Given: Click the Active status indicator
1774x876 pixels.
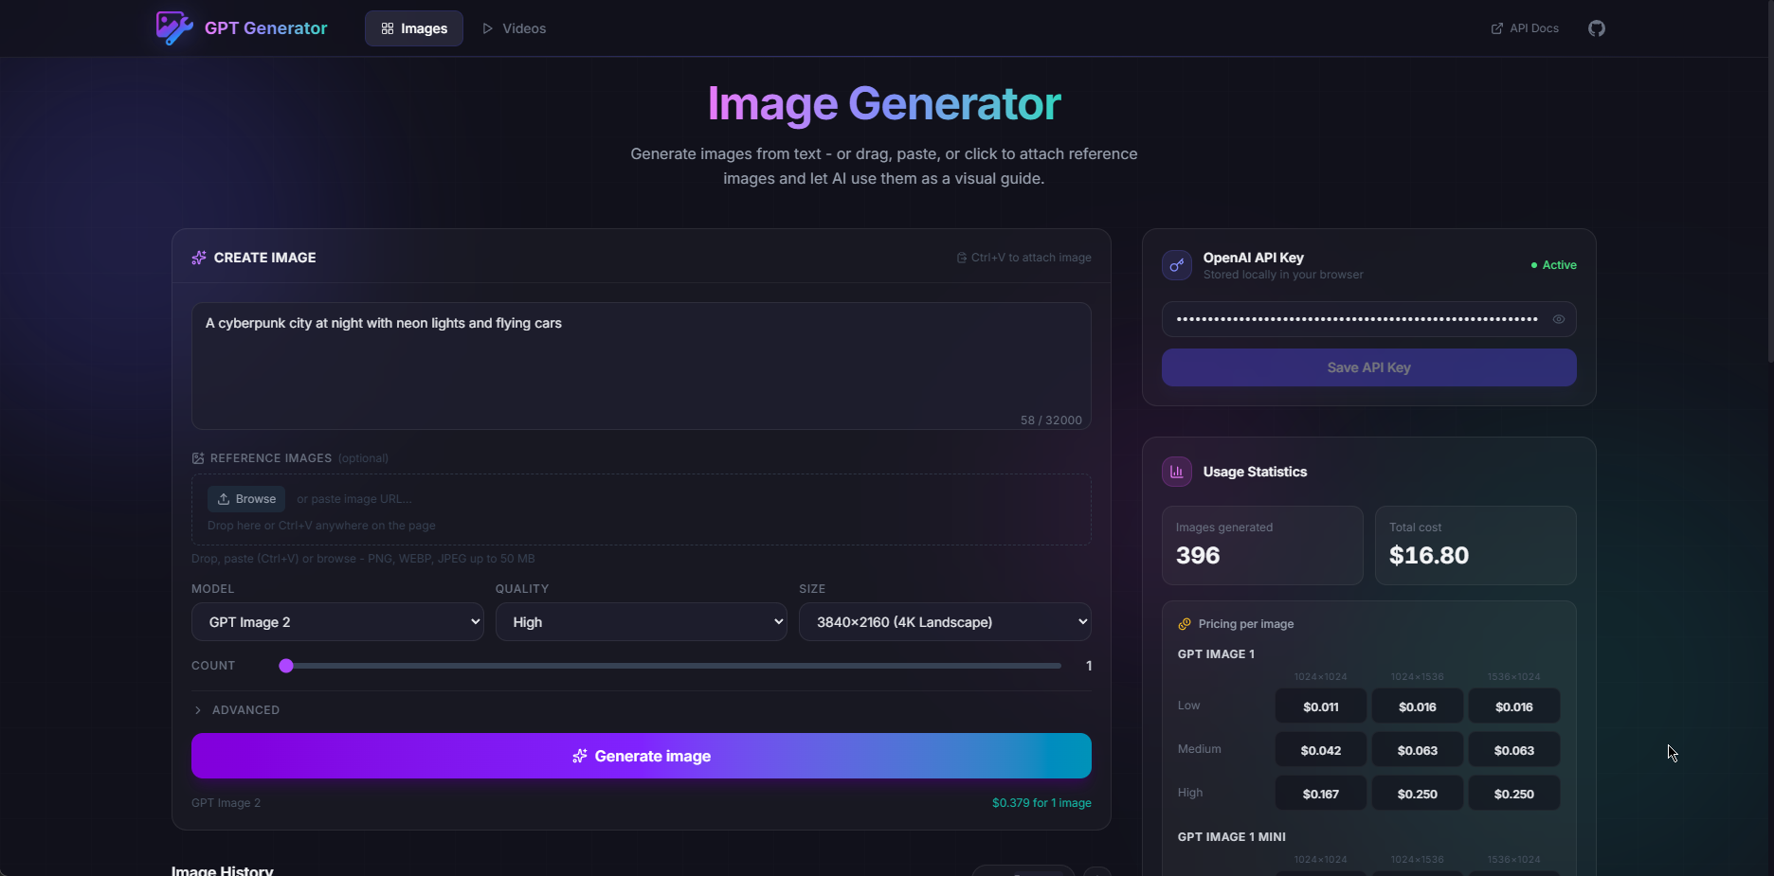Looking at the screenshot, I should pyautogui.click(x=1554, y=265).
